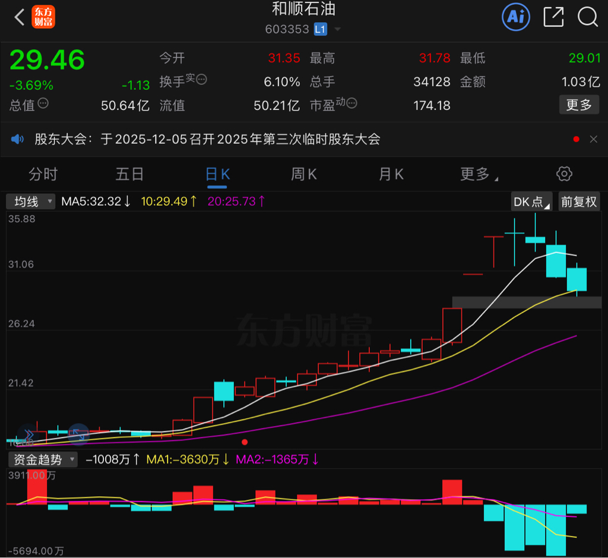Click the tallest red bar in 资金趋势 chart

[x=37, y=487]
